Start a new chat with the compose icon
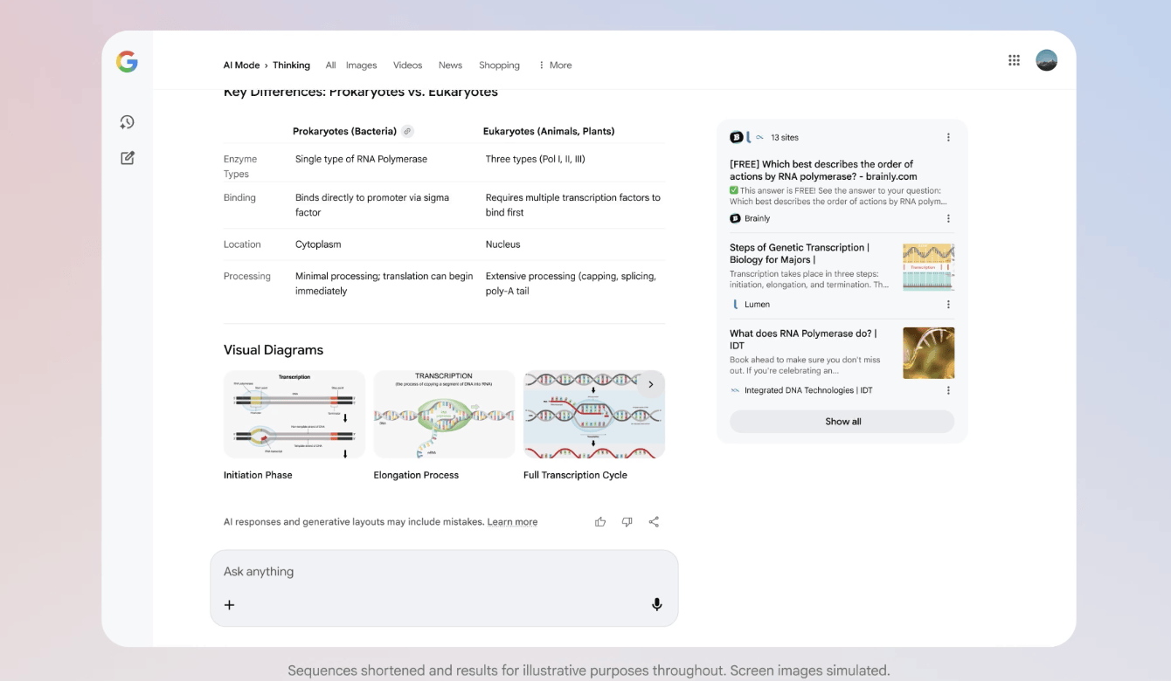Screen dimensions: 1171x681 128,158
